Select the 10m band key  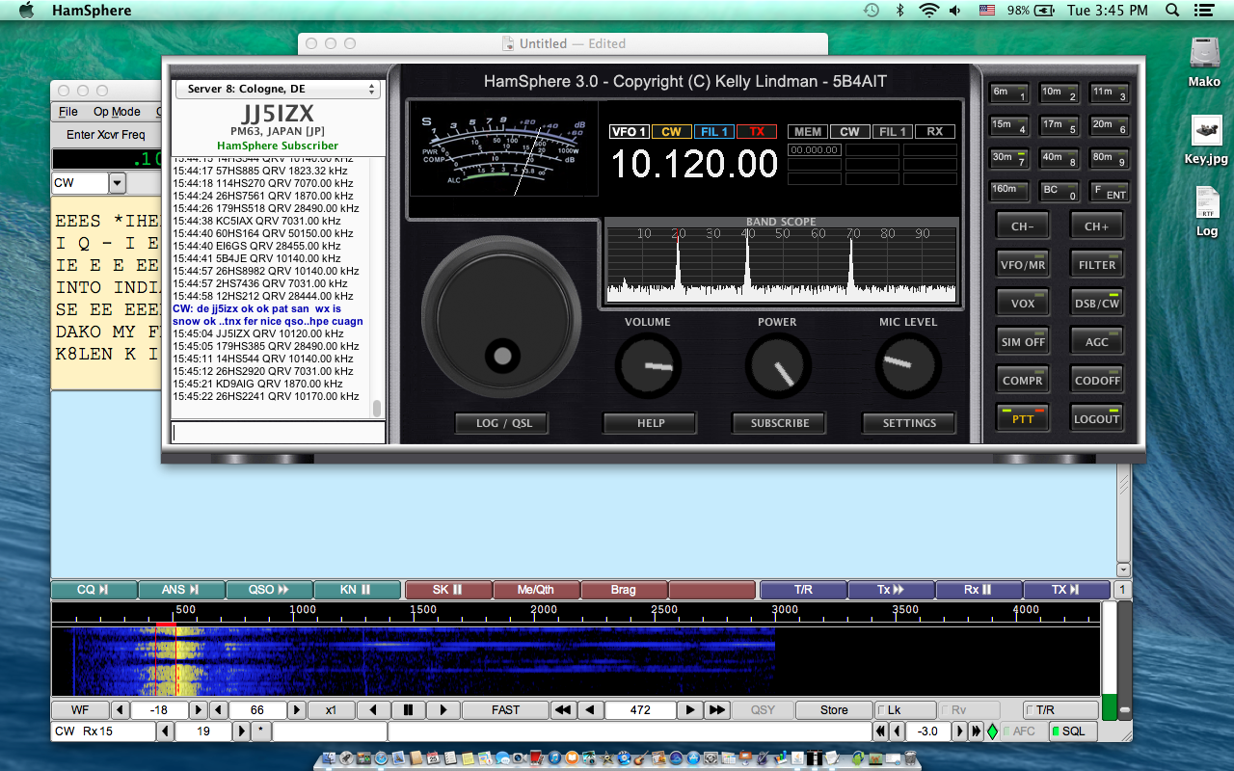[x=1059, y=93]
